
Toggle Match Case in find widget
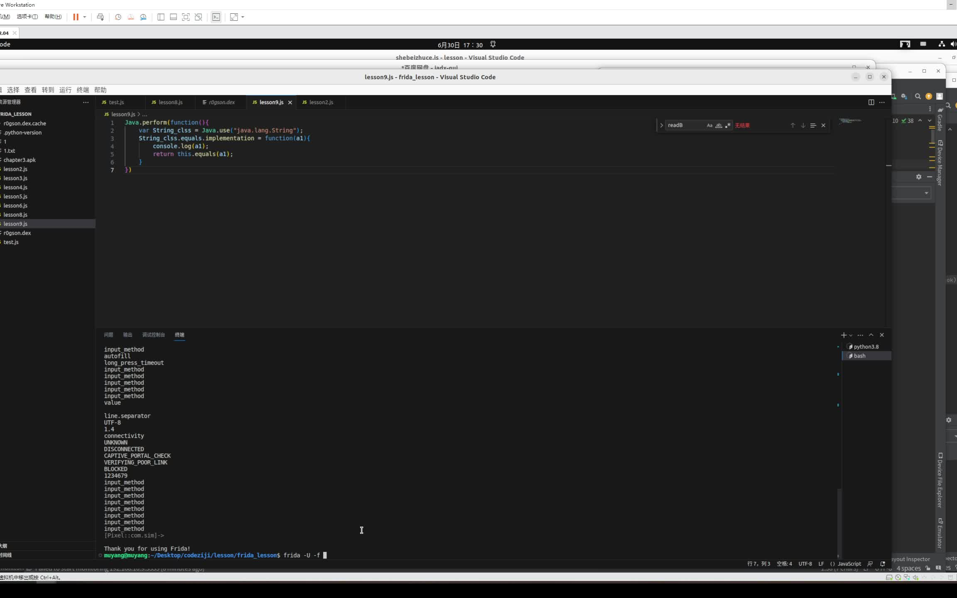tap(709, 125)
